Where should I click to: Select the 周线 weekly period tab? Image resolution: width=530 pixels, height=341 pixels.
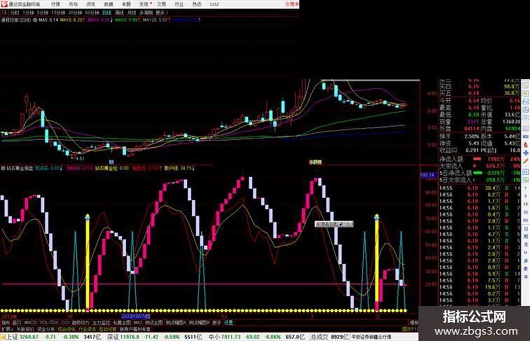pos(119,13)
